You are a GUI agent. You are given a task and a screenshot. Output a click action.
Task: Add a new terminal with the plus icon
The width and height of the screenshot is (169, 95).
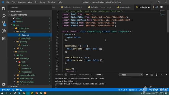147,75
